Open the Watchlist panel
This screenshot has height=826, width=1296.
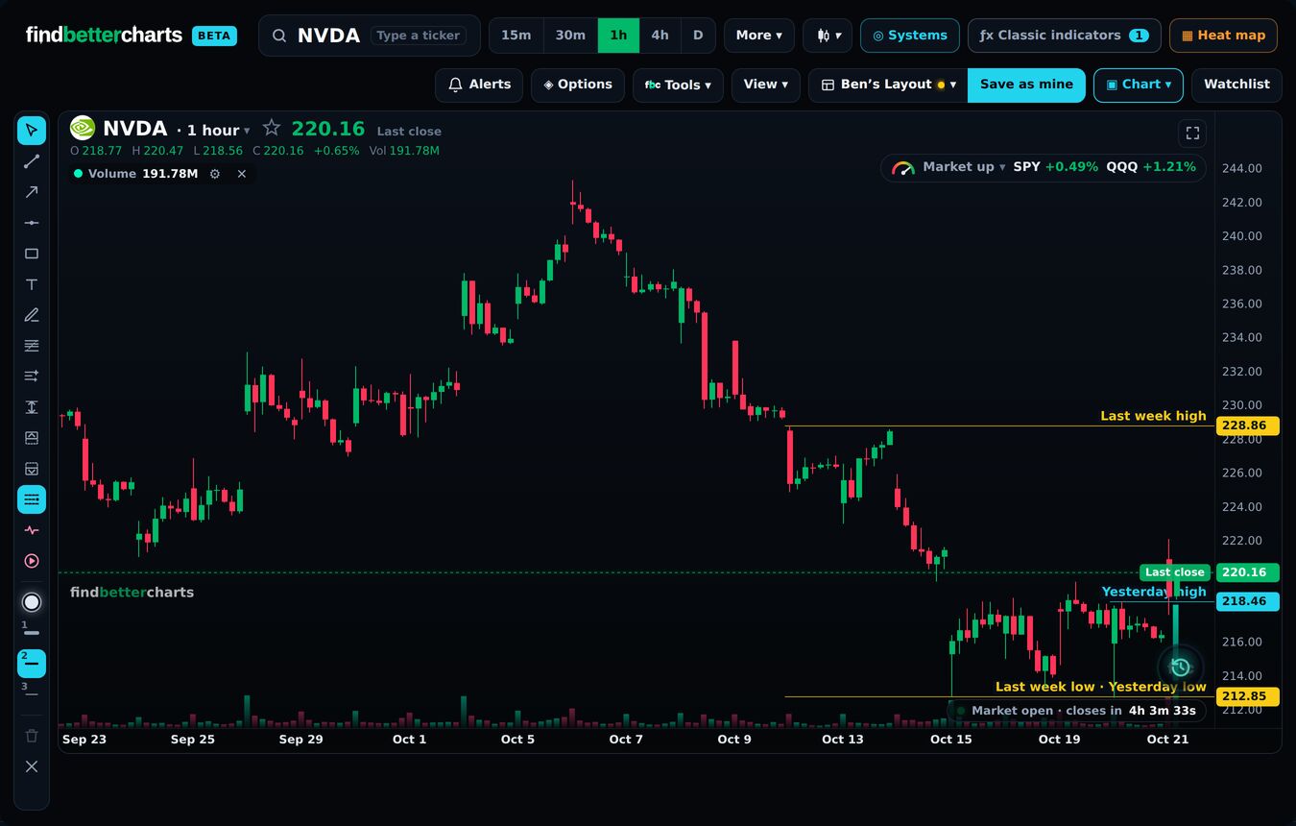point(1236,85)
